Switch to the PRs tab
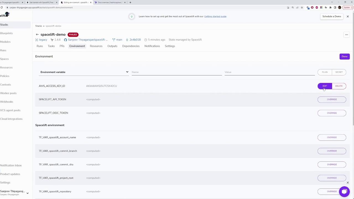 (x=62, y=46)
